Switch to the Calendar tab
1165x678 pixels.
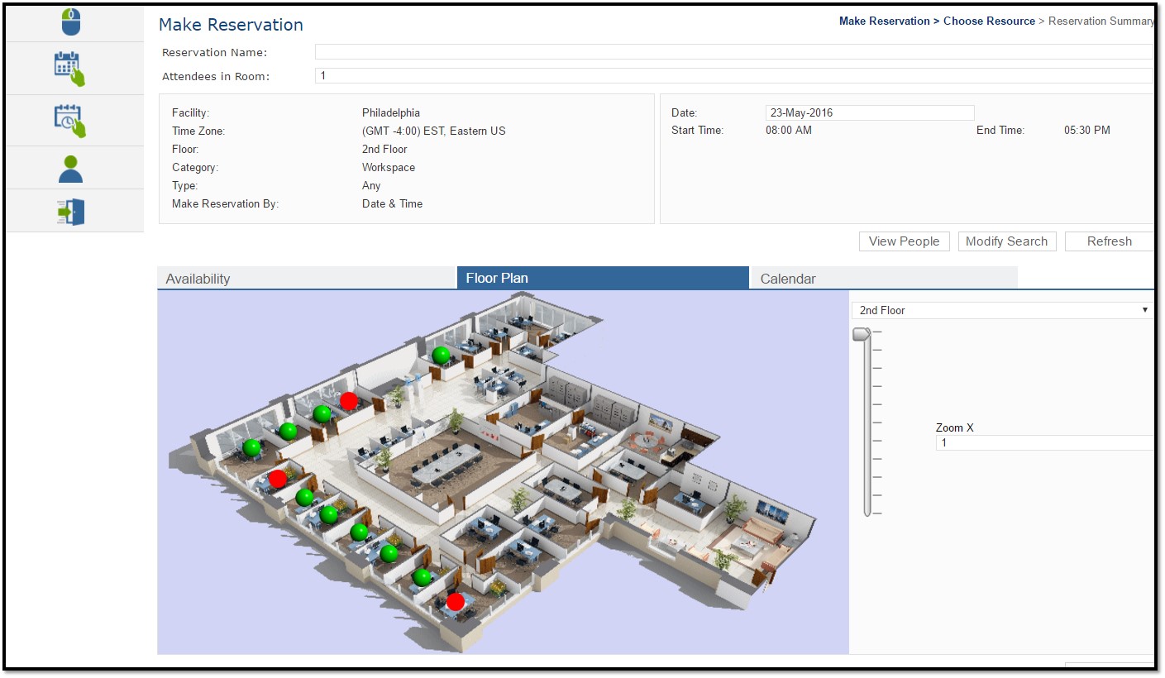click(x=883, y=279)
